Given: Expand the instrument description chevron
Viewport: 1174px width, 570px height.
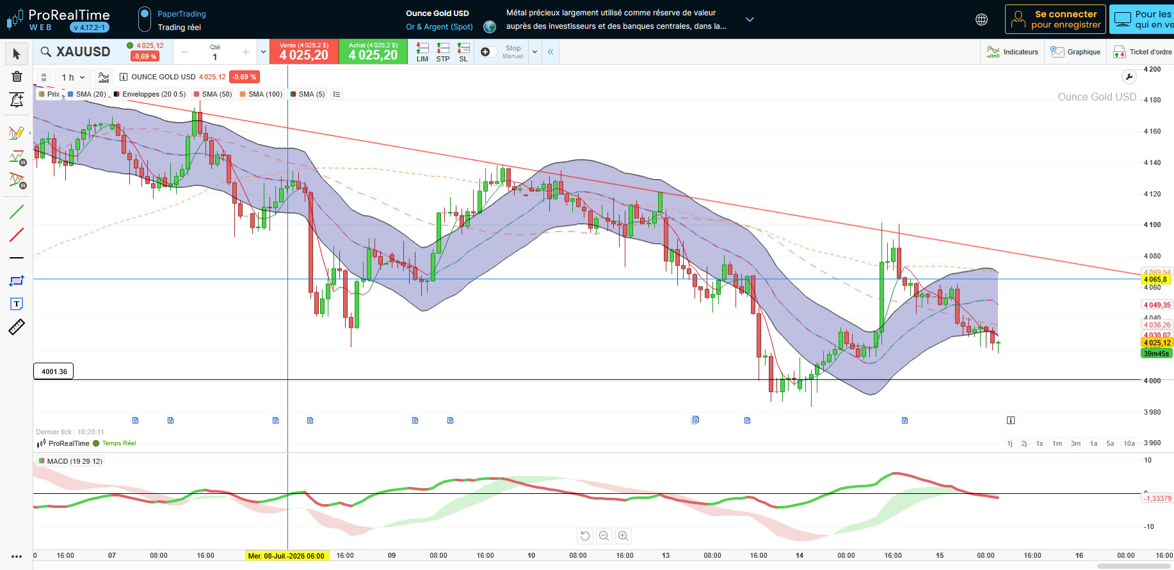Looking at the screenshot, I should pos(750,19).
